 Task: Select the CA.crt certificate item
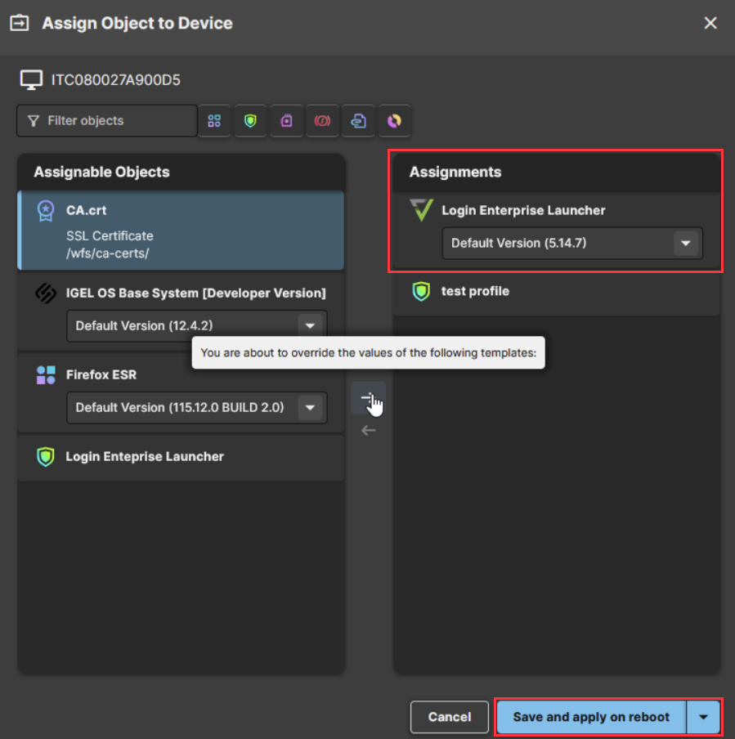tap(180, 231)
